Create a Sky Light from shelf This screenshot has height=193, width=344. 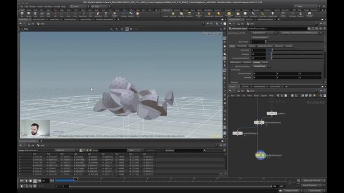[x=238, y=14]
